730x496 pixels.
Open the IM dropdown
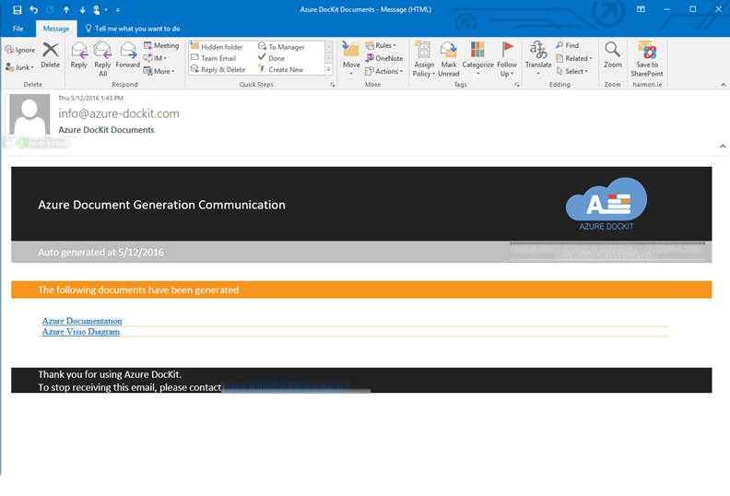point(155,58)
